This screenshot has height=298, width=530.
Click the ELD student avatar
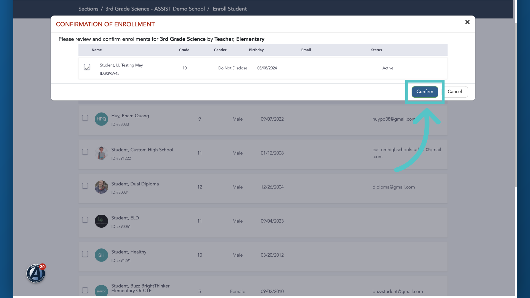click(x=101, y=221)
